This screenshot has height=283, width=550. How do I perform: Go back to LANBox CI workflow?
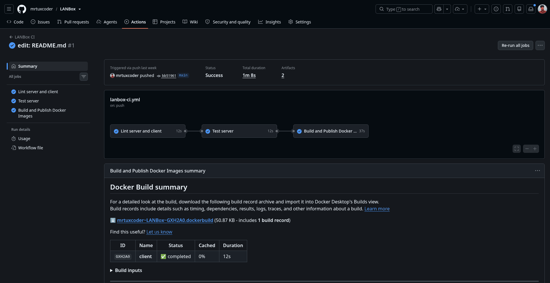22,37
